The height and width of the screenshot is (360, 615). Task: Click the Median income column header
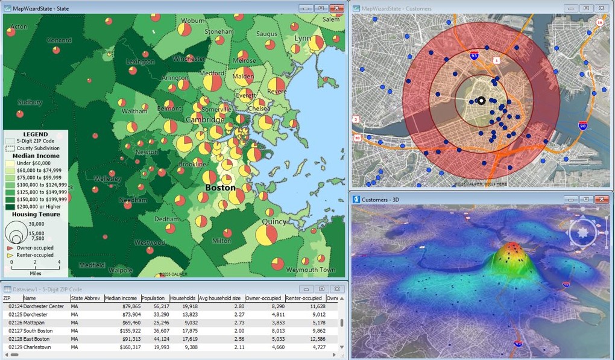tap(121, 298)
